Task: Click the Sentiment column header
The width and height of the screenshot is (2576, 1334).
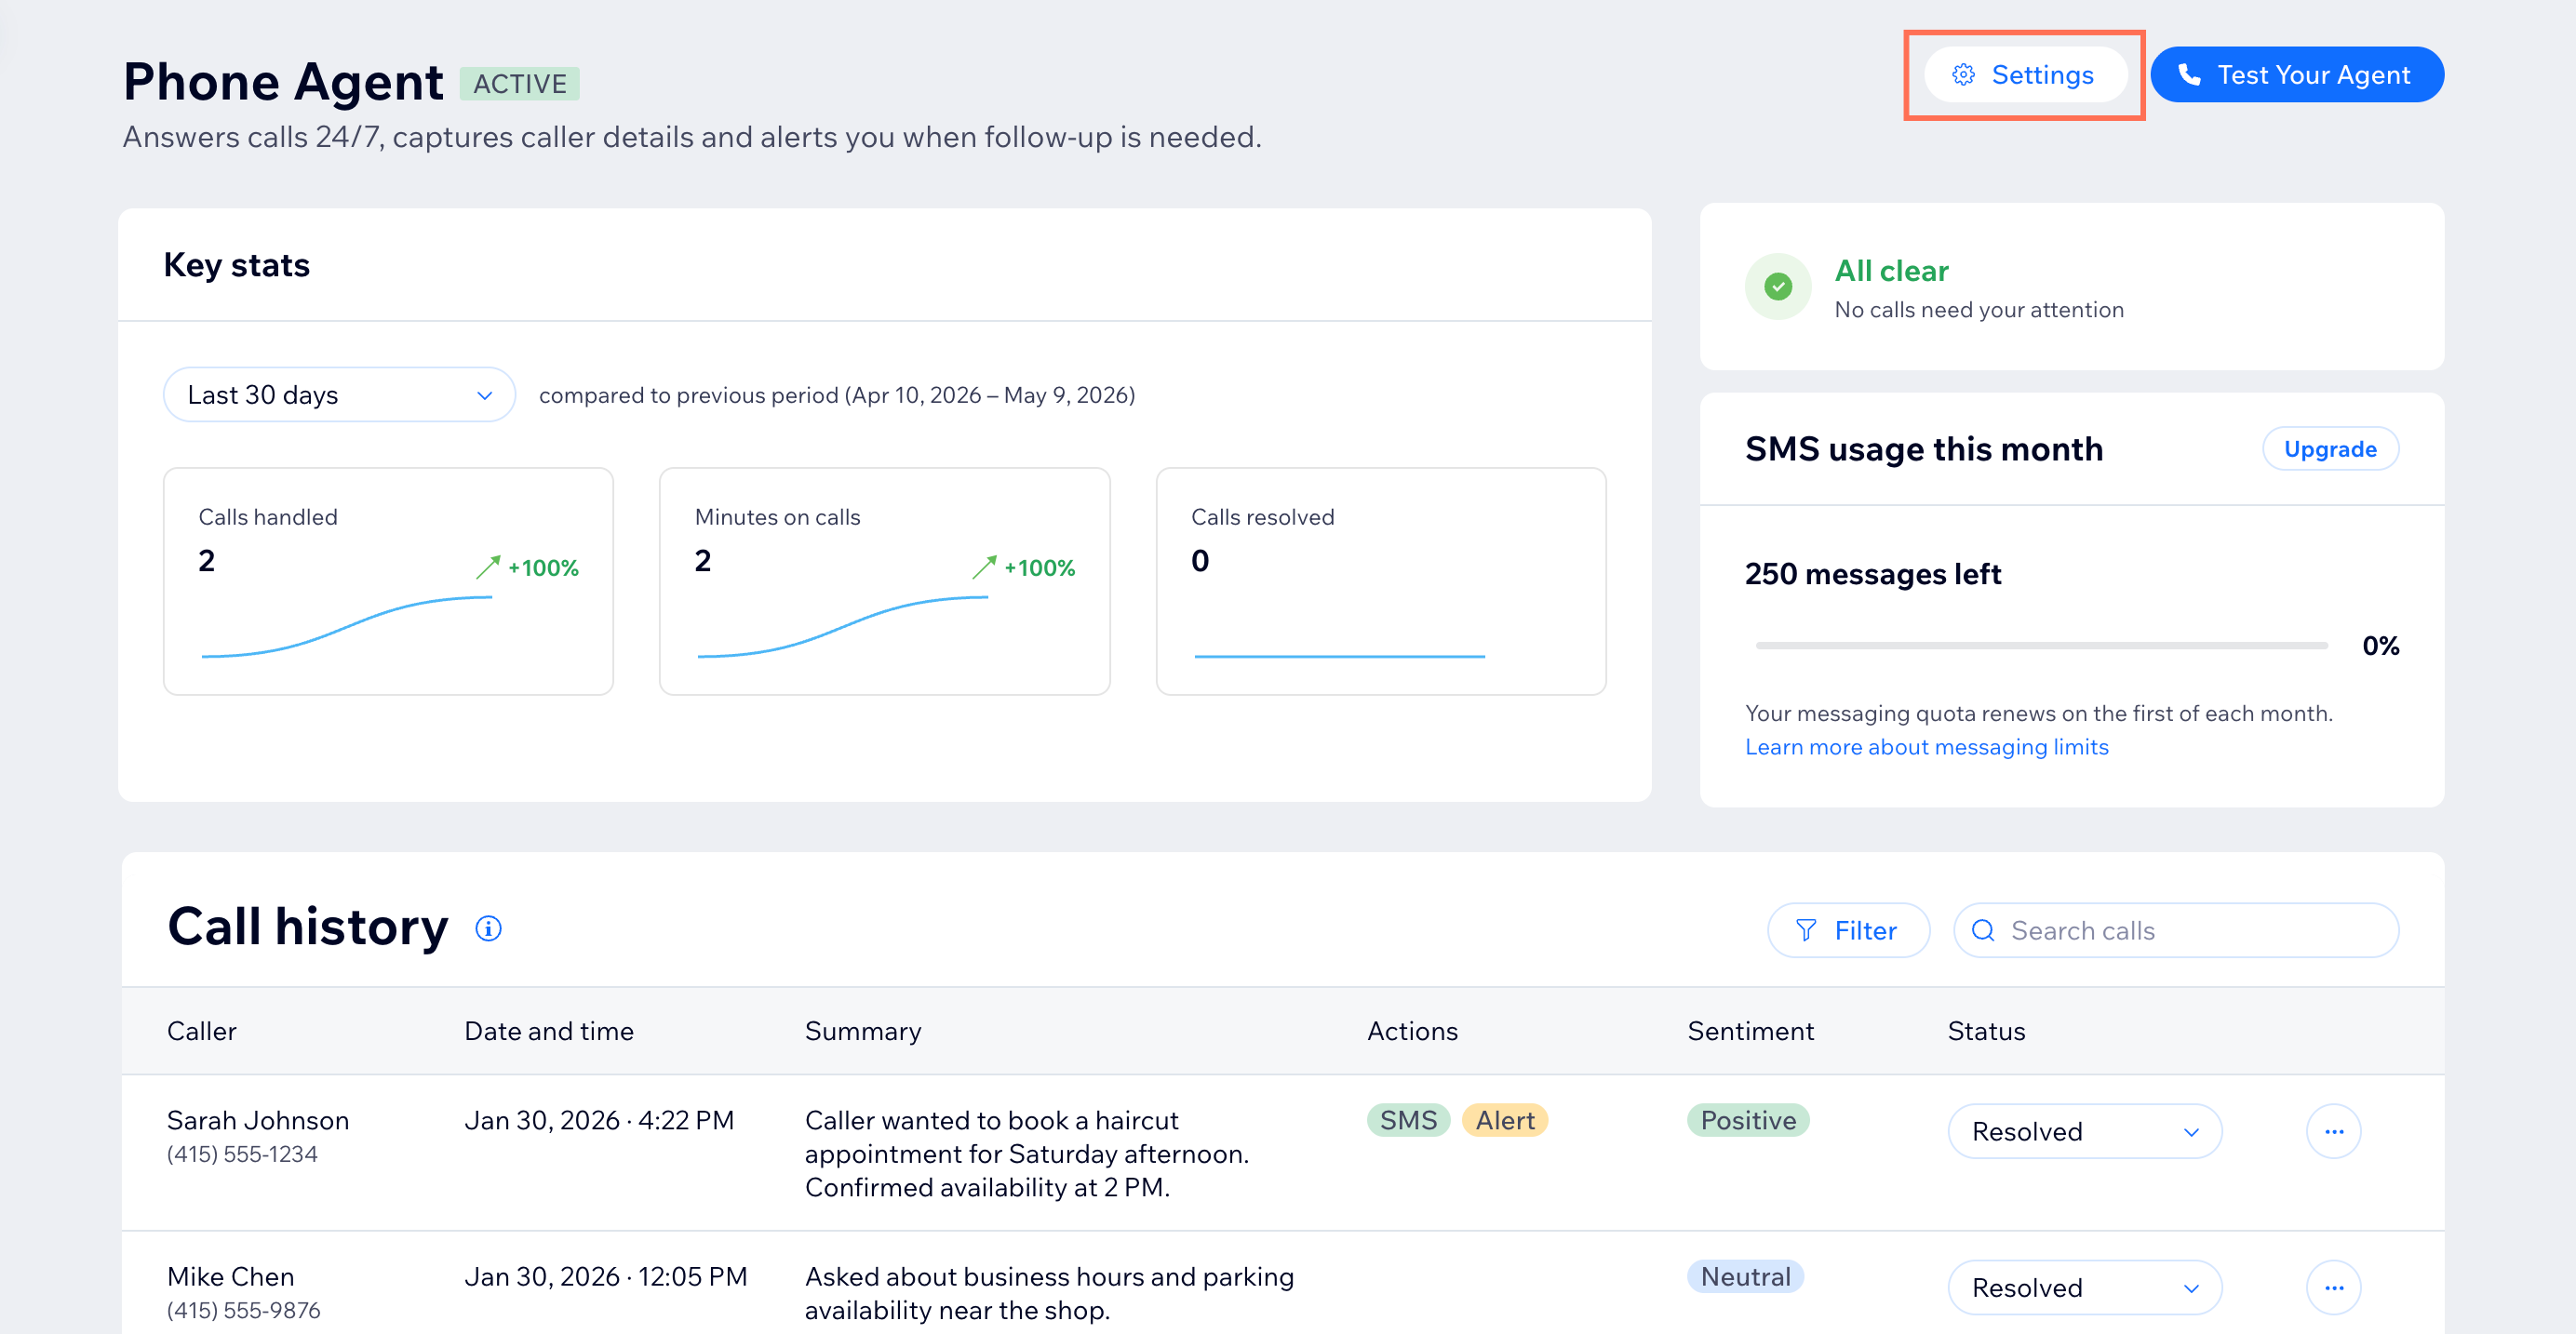Action: point(1750,1030)
